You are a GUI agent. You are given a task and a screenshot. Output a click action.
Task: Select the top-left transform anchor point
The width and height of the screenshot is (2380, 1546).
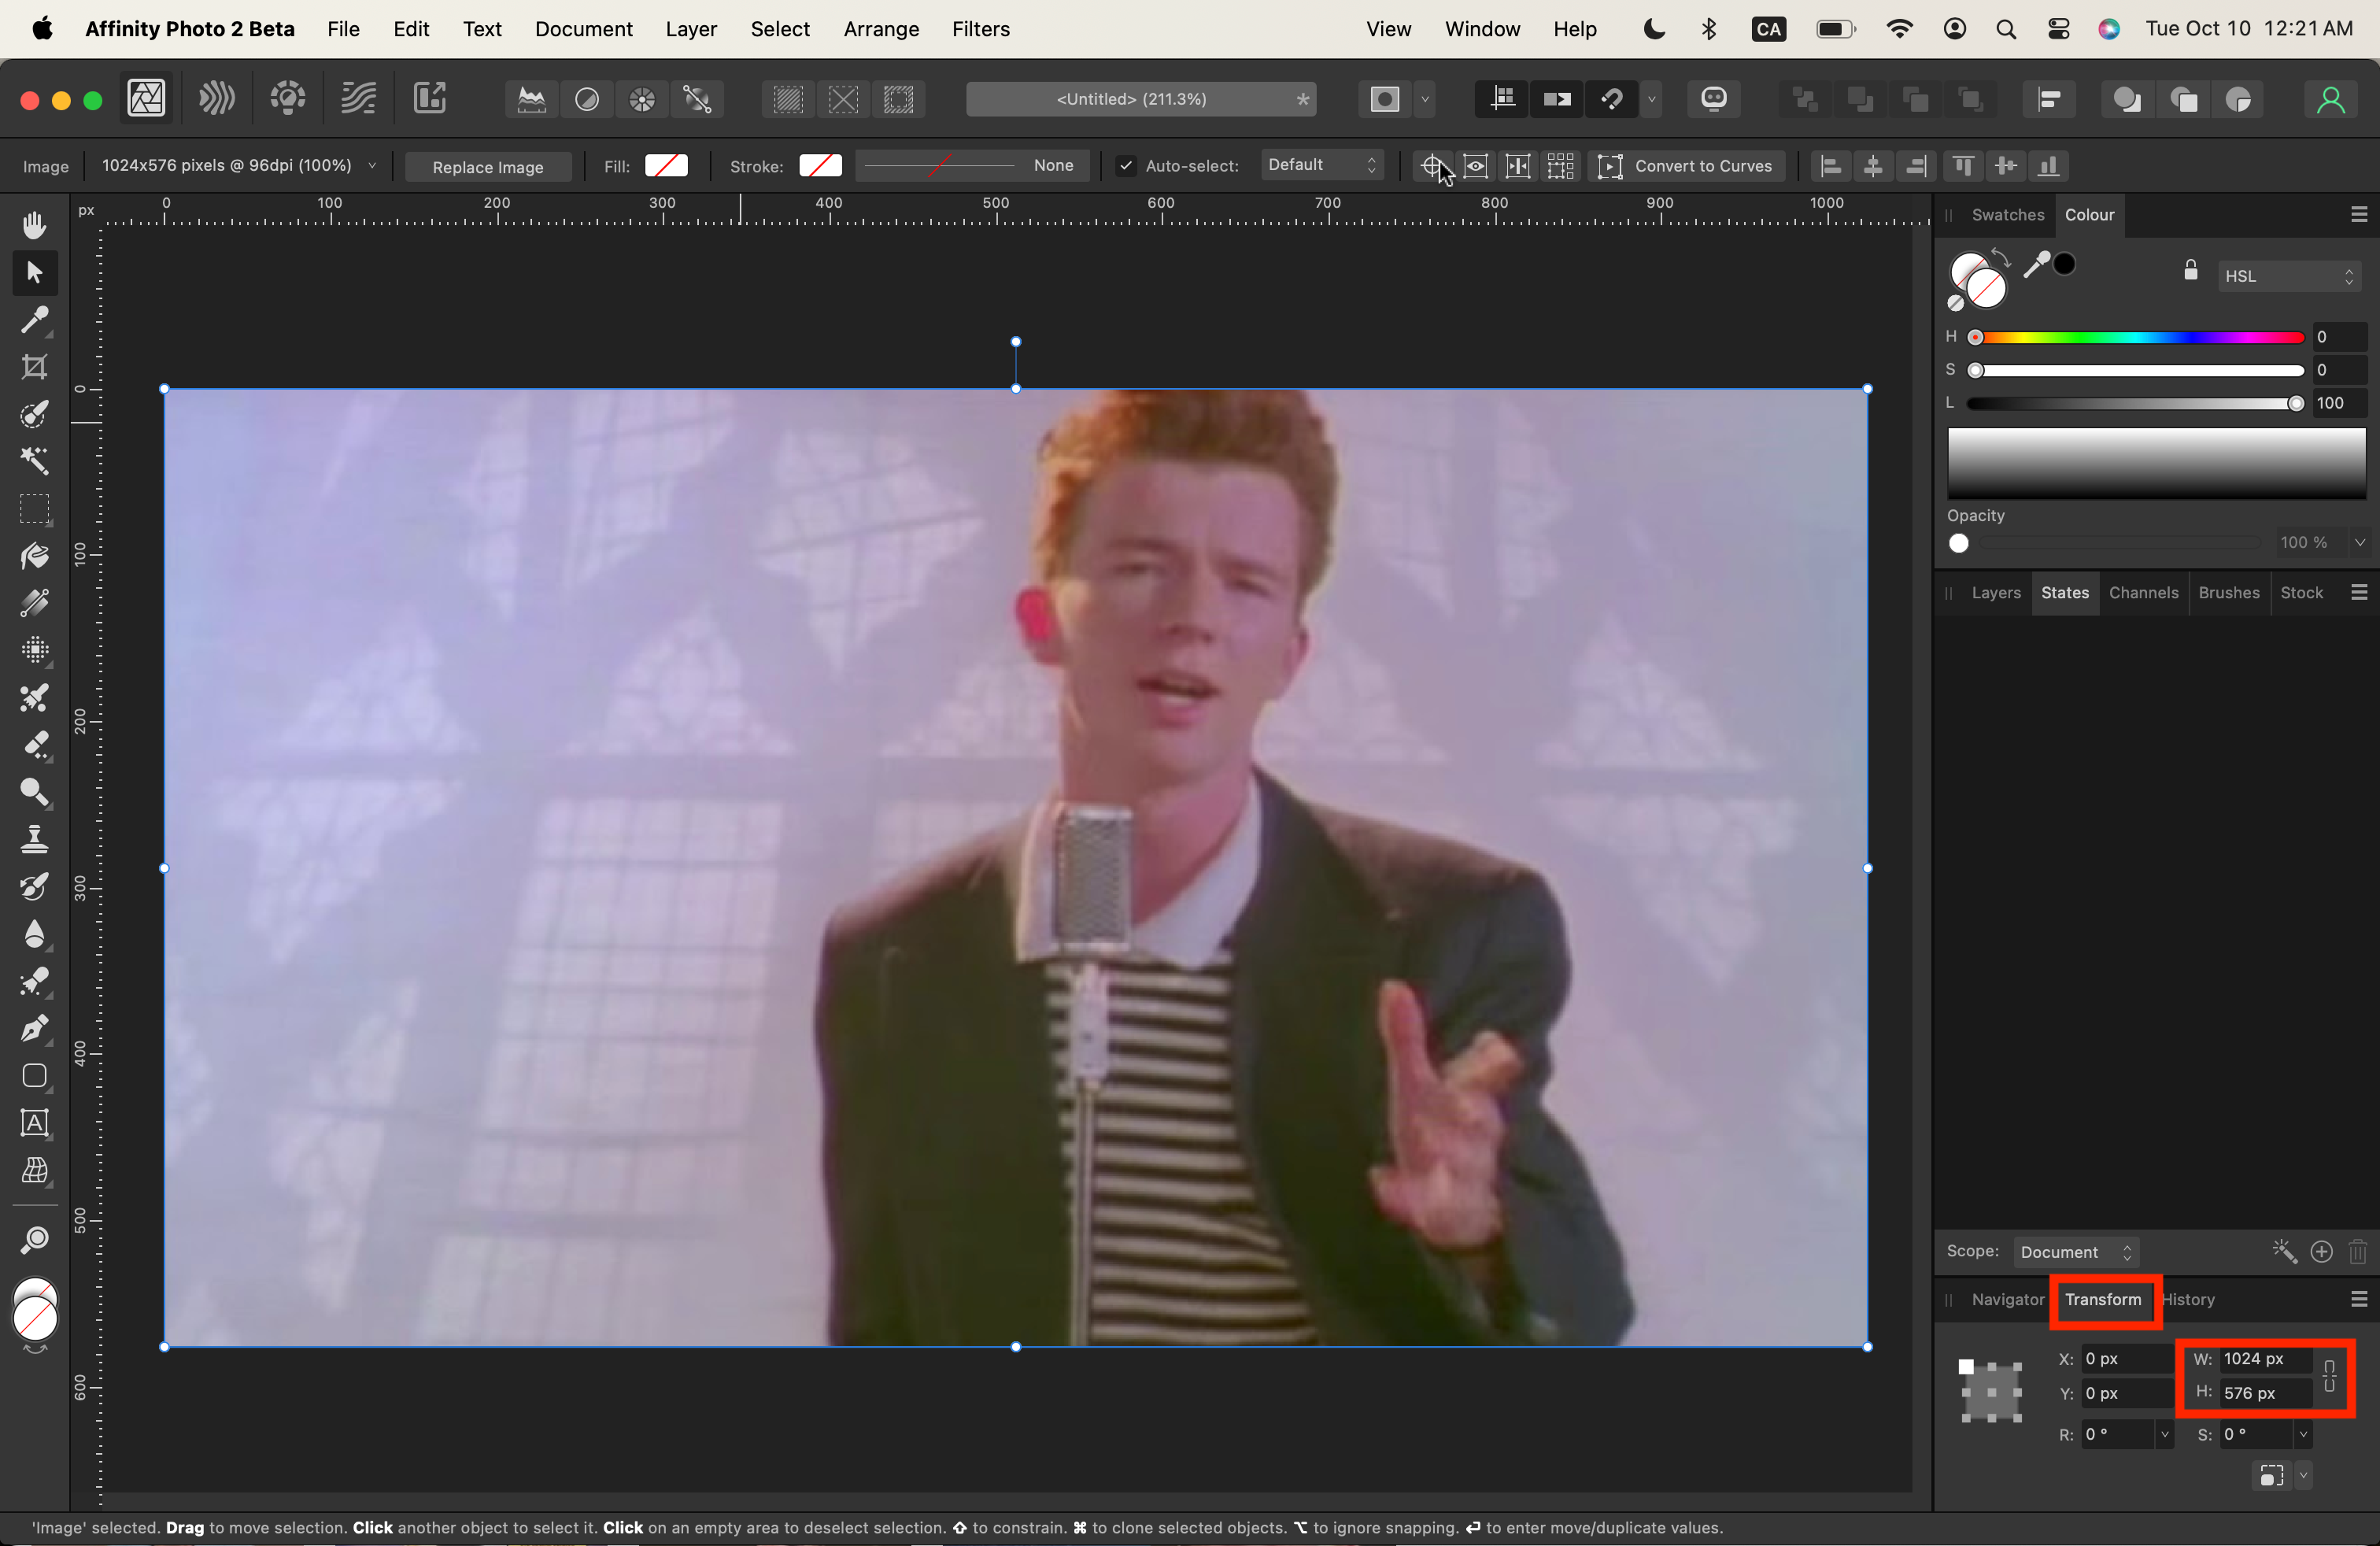tap(1966, 1367)
